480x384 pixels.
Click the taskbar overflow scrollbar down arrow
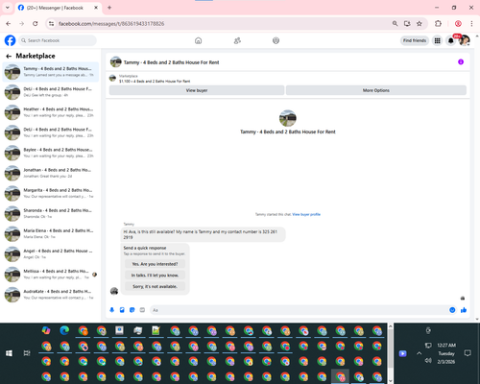pos(390,381)
